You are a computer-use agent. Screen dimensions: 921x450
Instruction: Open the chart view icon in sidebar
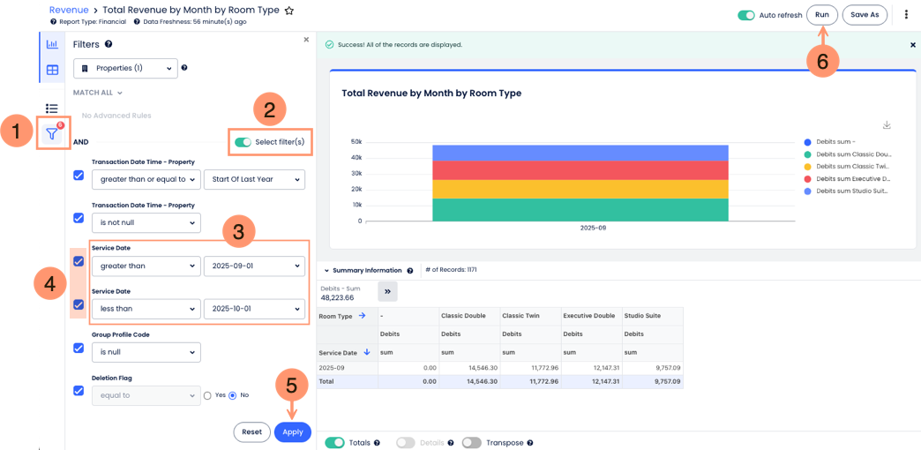(x=52, y=44)
